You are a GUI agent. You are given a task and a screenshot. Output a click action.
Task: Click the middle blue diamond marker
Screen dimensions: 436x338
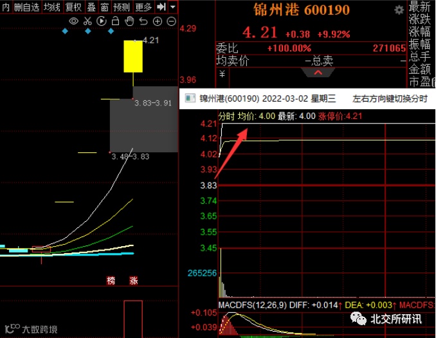[x=88, y=31]
